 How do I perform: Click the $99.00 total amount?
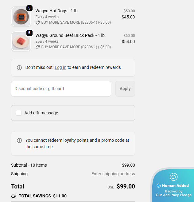point(126,186)
